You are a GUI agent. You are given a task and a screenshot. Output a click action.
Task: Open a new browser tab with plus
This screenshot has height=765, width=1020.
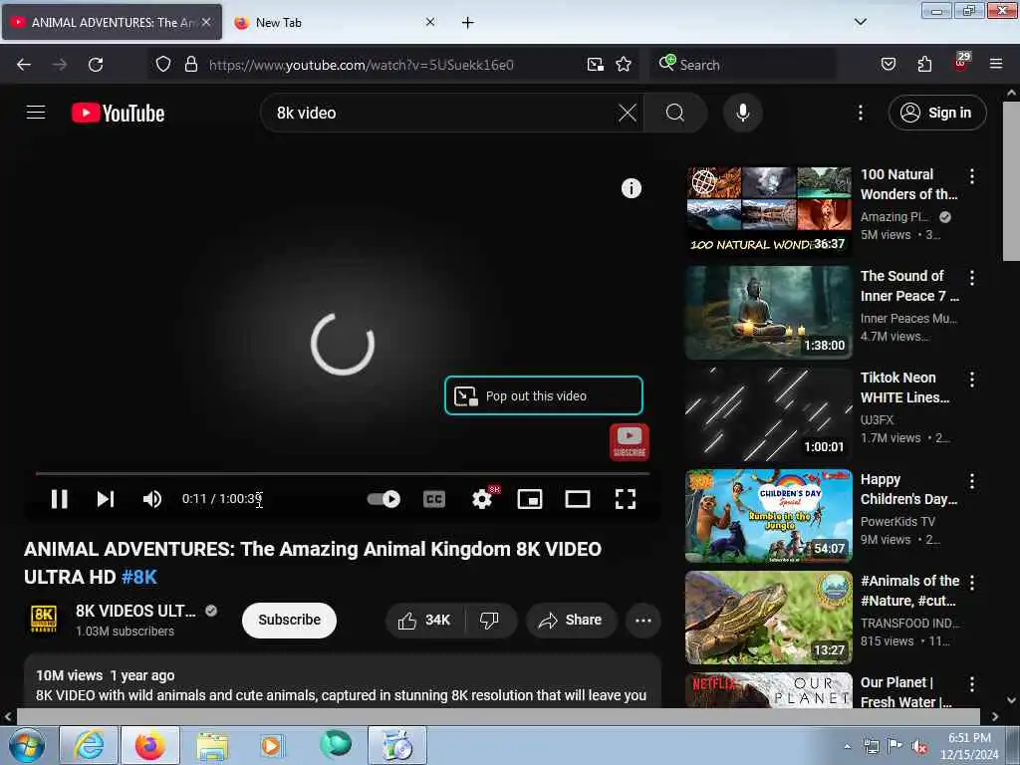click(x=467, y=23)
